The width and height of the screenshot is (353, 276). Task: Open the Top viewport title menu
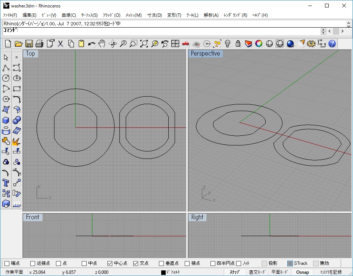30,54
